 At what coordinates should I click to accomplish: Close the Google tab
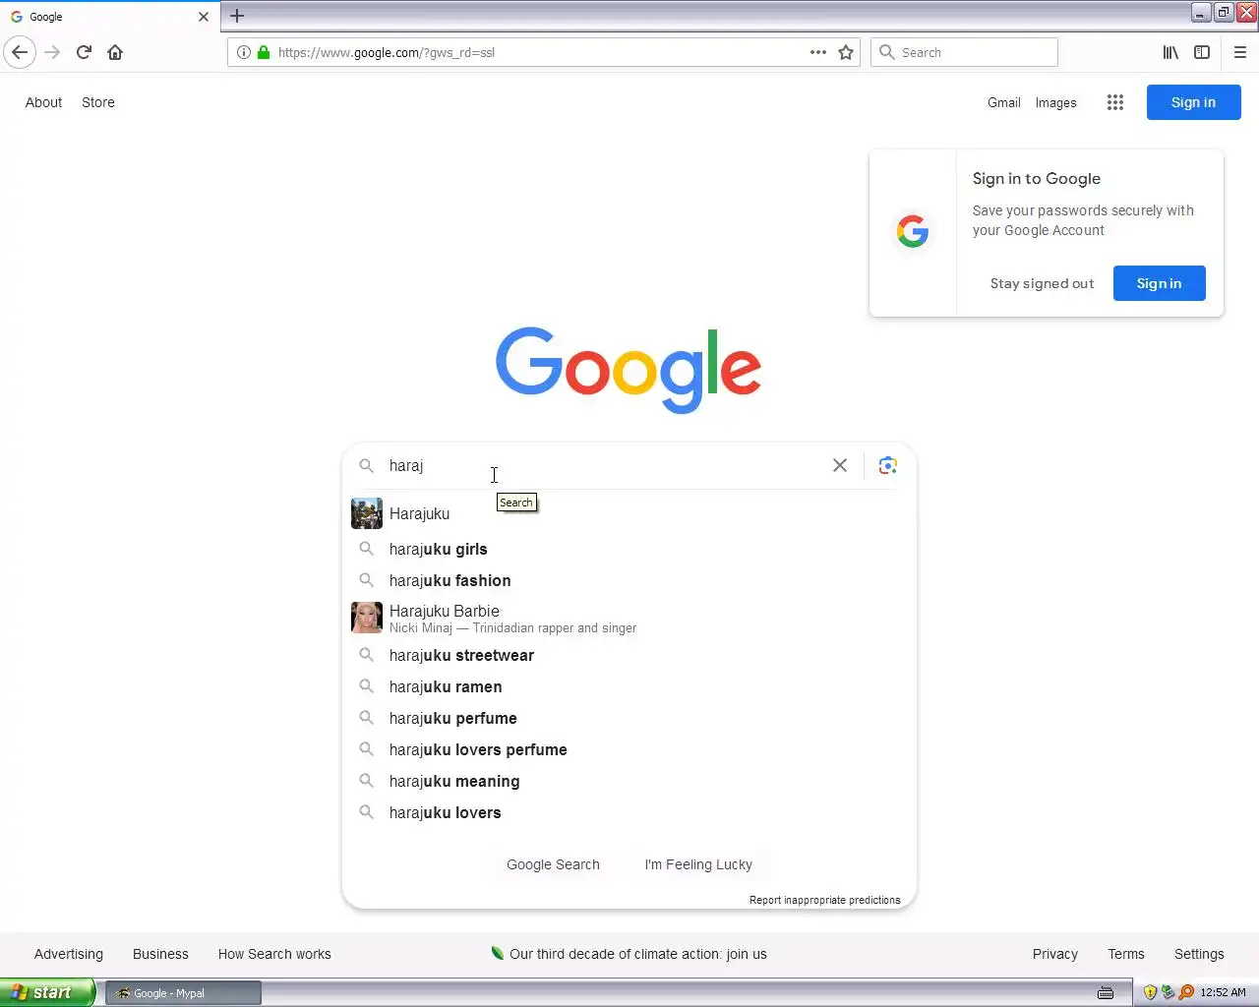tap(204, 17)
